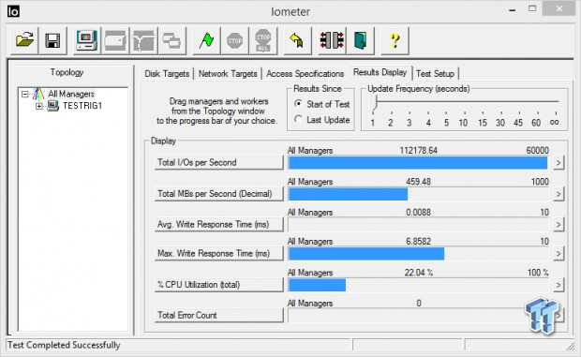
Task: Close the Iometer window
Action: click(559, 8)
